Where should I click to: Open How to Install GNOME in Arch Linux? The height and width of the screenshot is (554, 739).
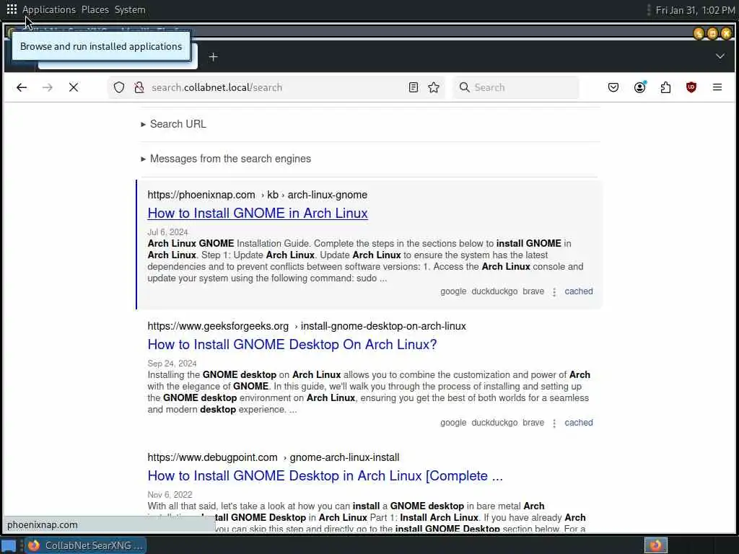(258, 214)
